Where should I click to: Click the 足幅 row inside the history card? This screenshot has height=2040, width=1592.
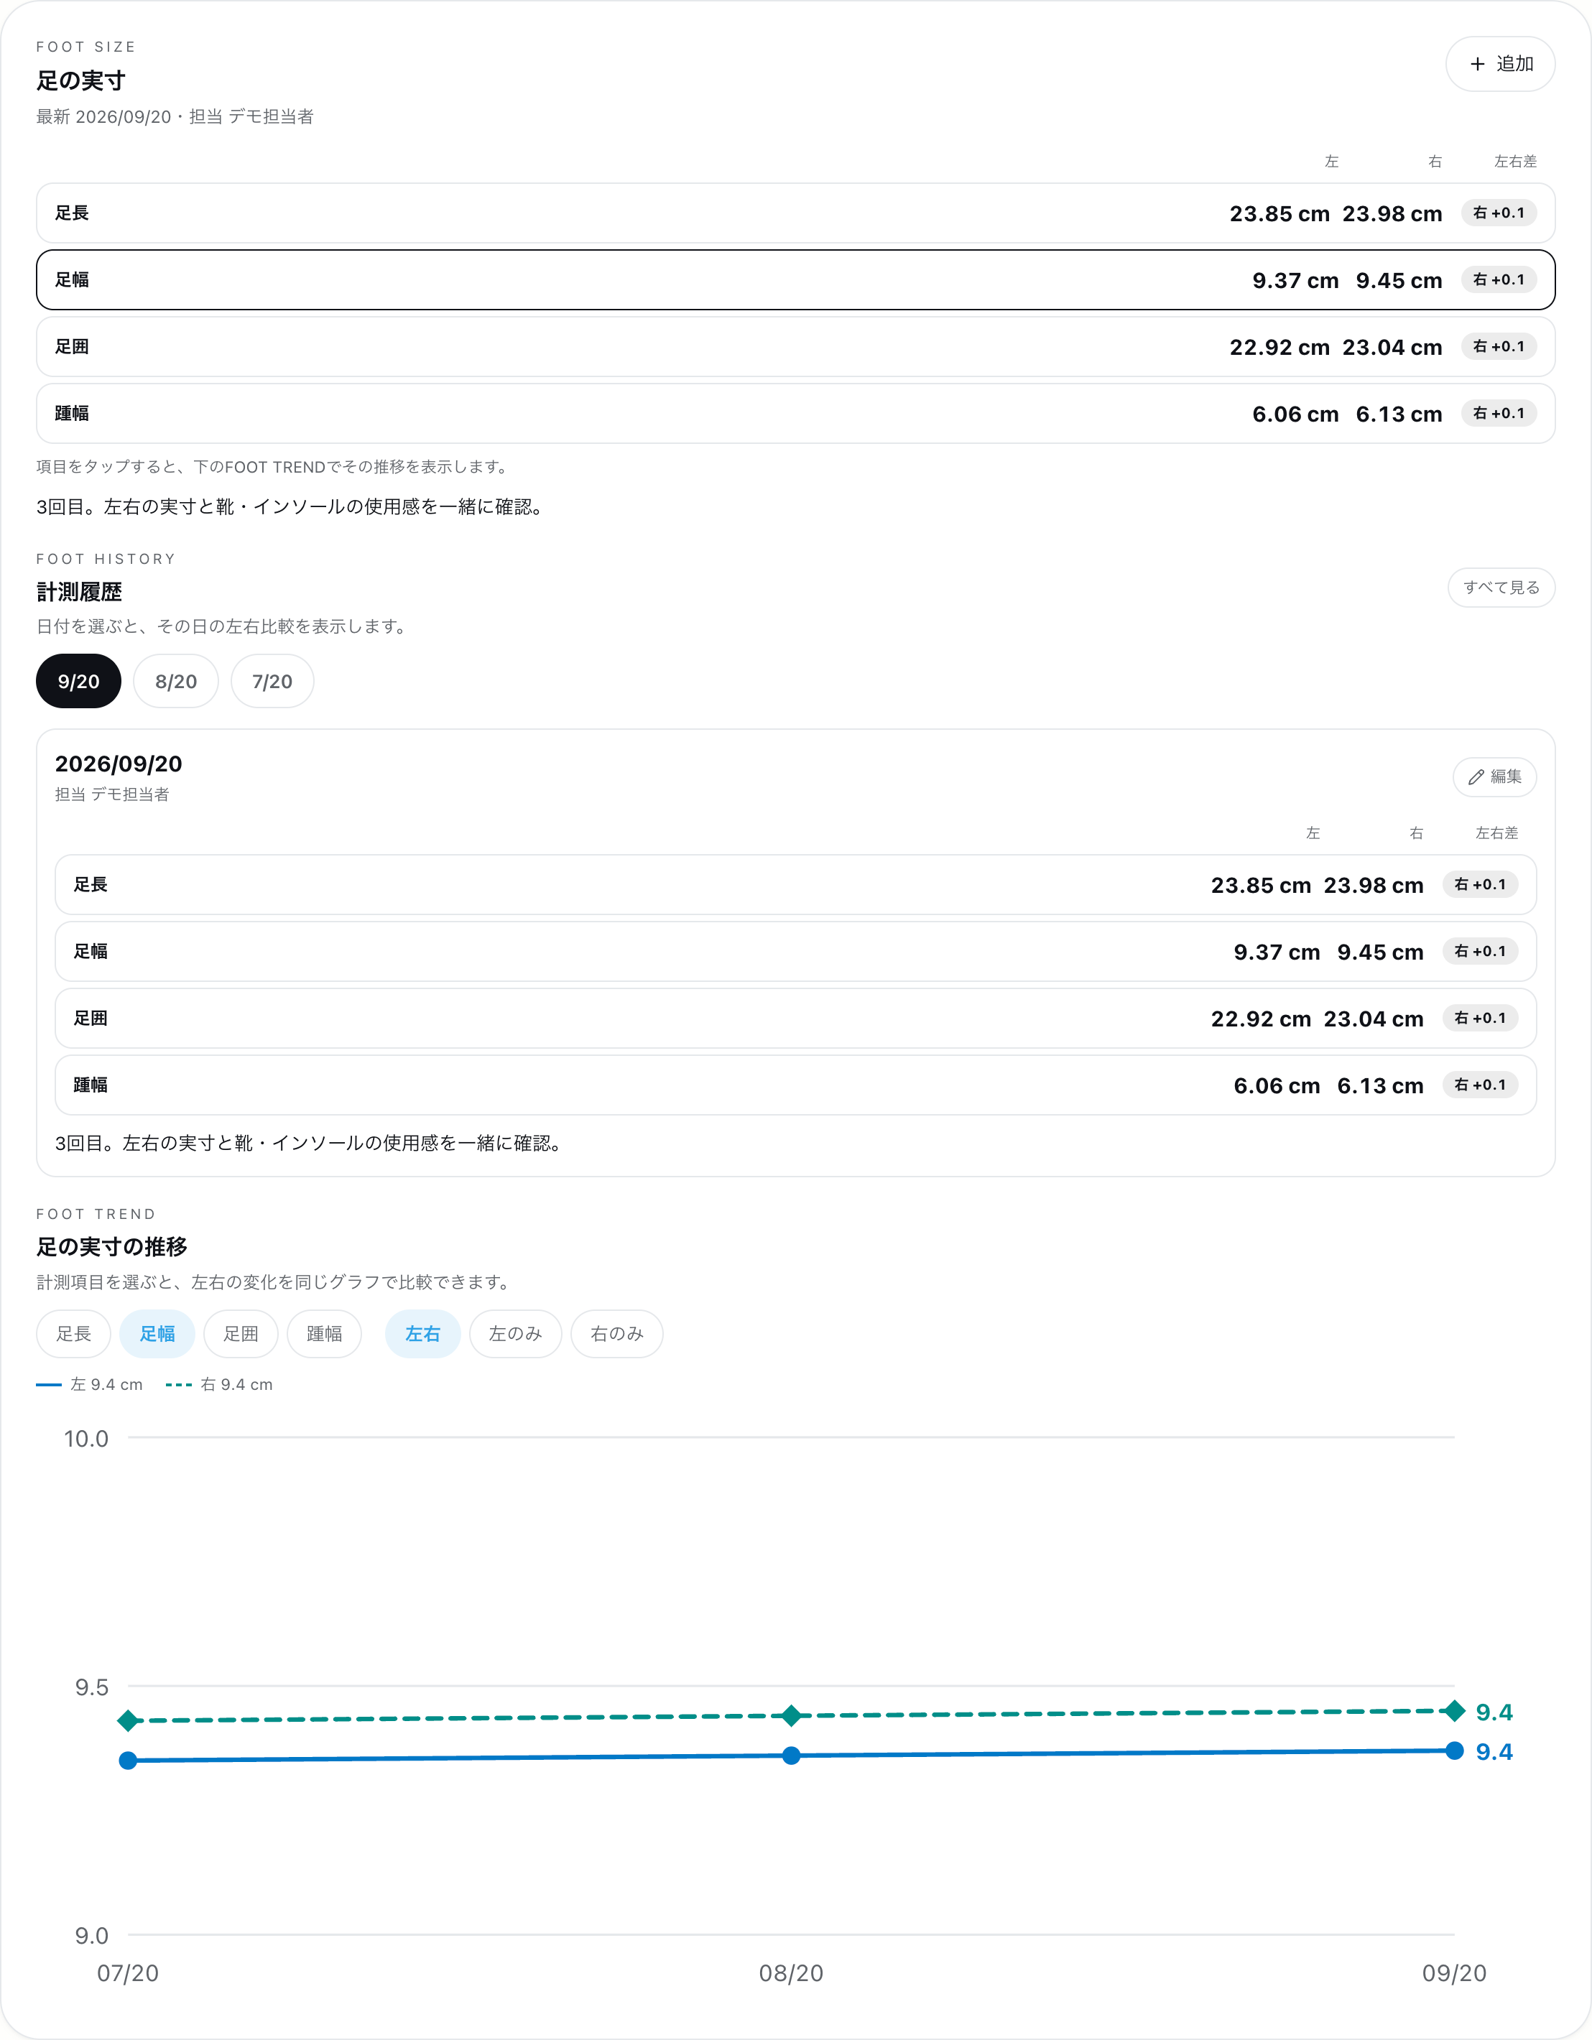tap(796, 952)
